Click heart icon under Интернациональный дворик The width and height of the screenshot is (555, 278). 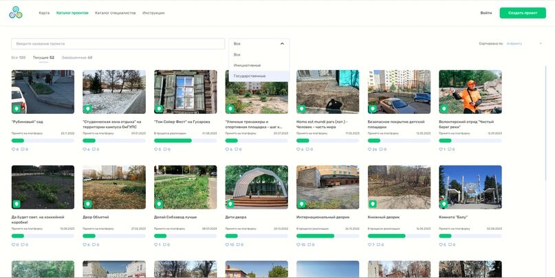298,244
